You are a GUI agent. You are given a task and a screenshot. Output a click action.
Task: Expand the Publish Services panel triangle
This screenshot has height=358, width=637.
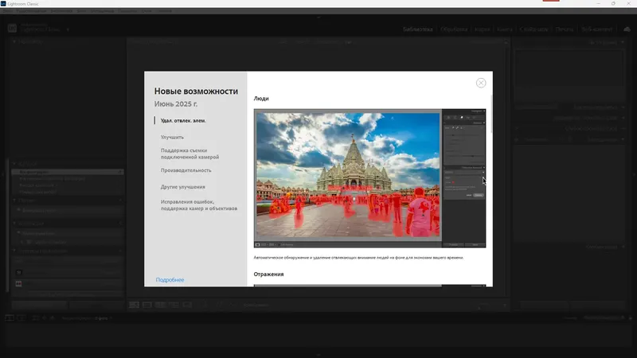tap(14, 251)
